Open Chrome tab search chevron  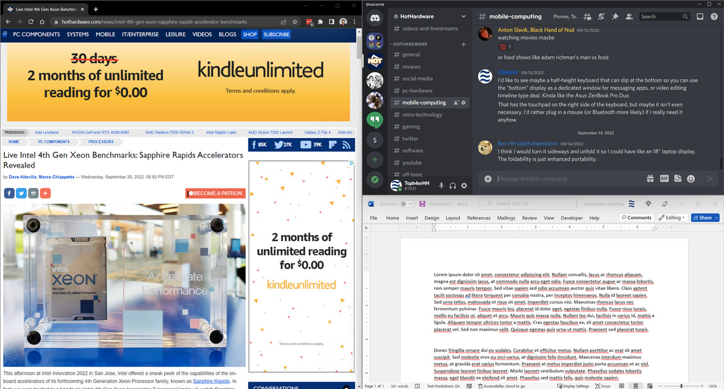coord(305,6)
